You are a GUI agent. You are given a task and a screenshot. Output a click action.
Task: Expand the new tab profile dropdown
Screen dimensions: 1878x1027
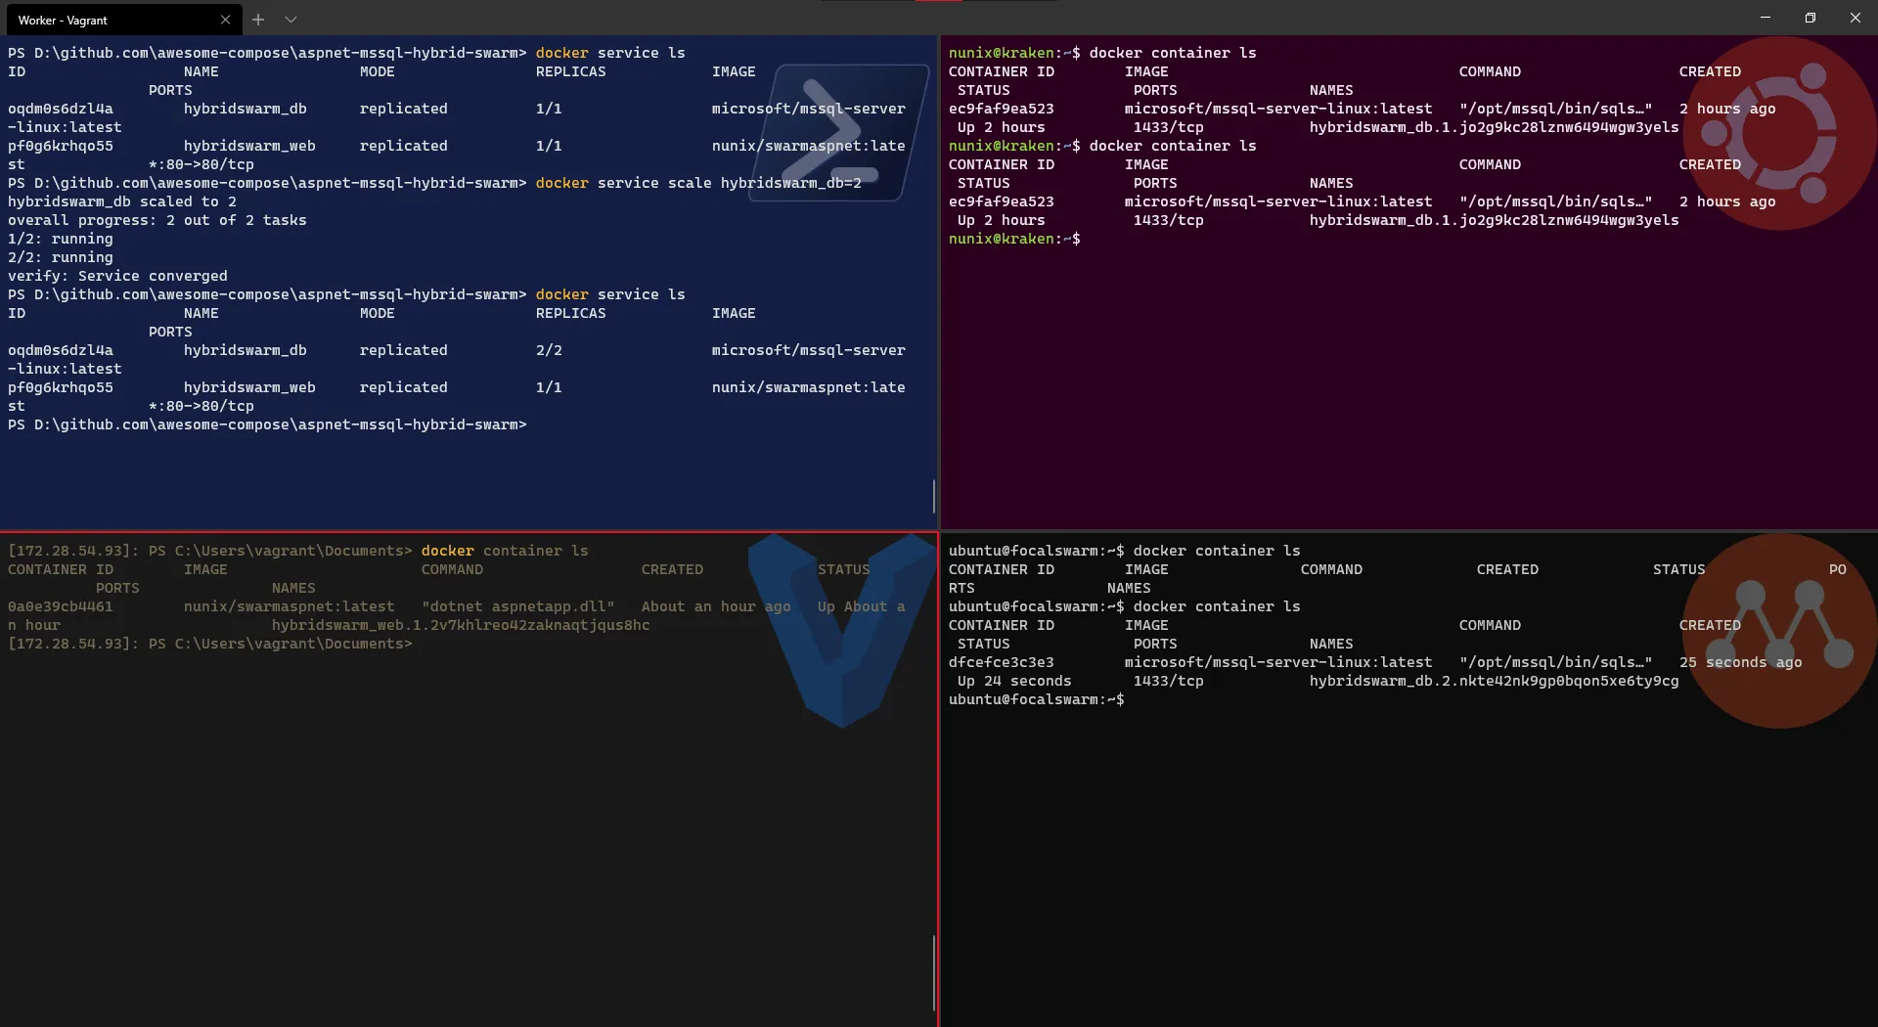pos(291,20)
